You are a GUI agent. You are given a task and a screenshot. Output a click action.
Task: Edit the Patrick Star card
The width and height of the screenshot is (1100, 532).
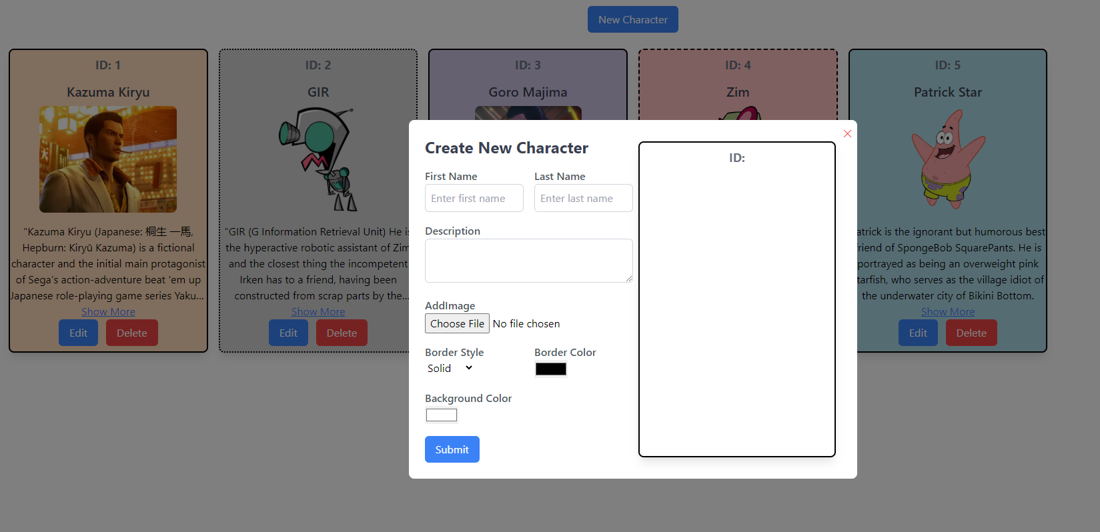point(918,333)
